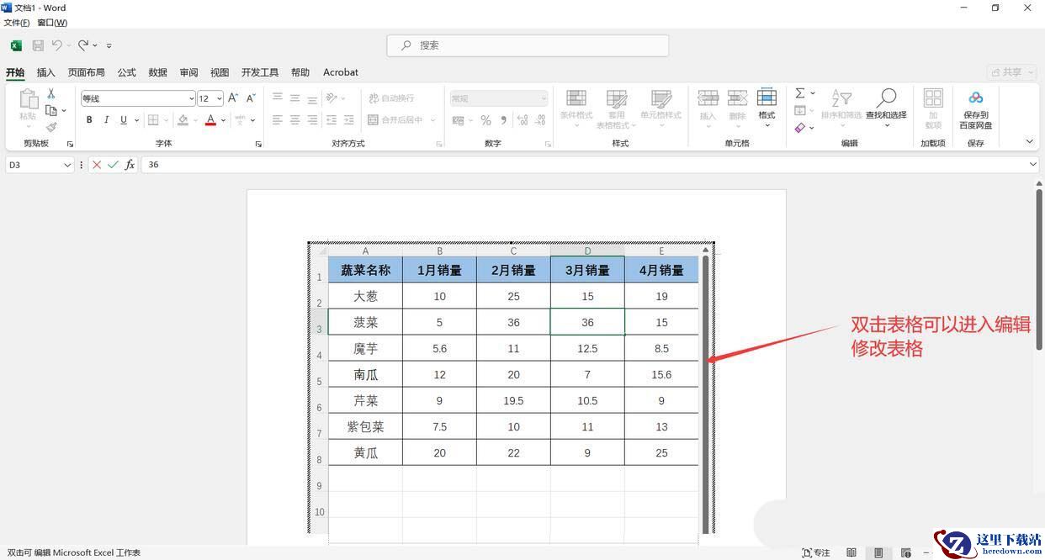Viewport: 1045px width, 560px height.
Task: Apply the red font color A icon
Action: coord(210,120)
